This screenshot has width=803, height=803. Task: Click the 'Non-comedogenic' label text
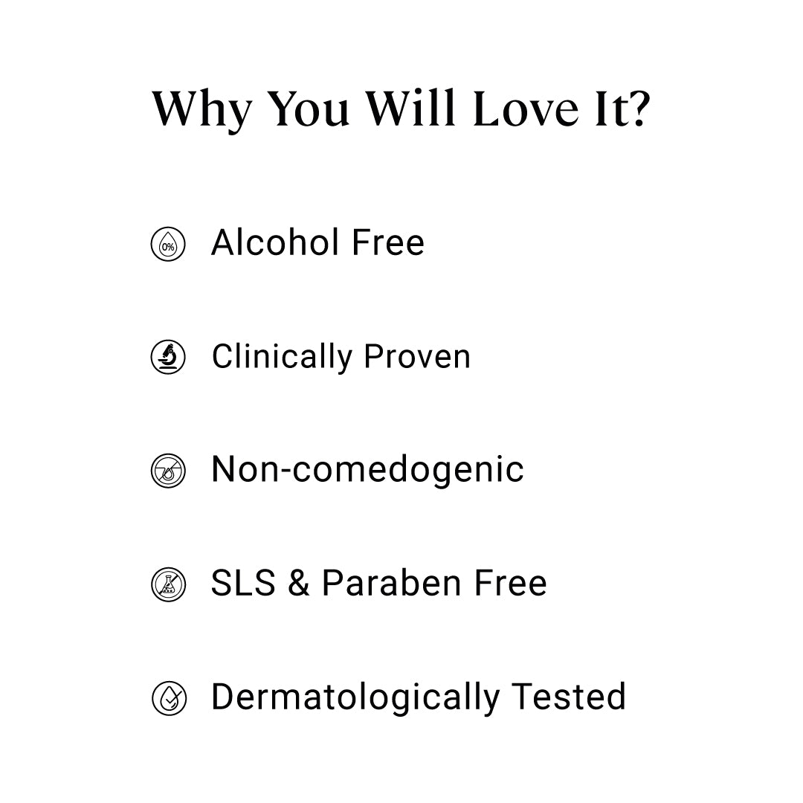click(x=368, y=470)
